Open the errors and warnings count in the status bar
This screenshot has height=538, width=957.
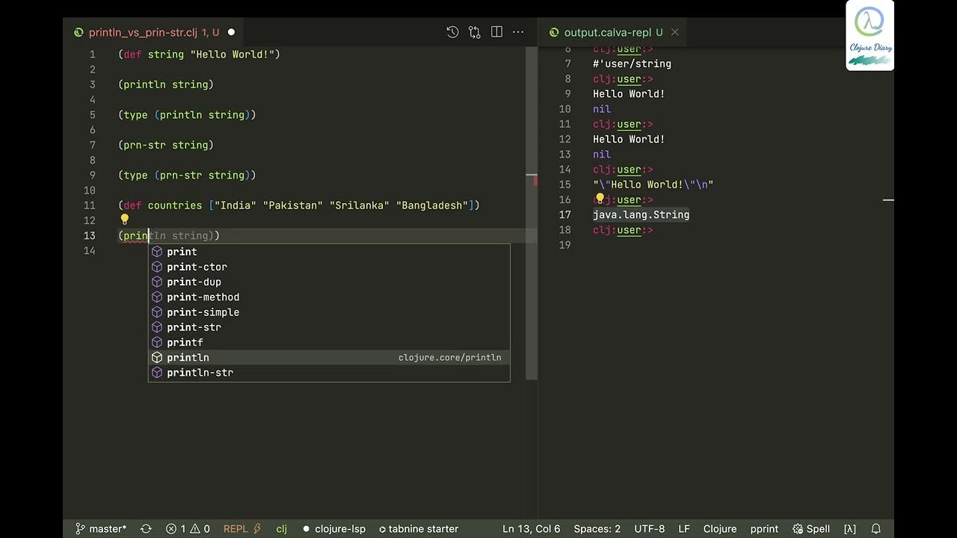[x=188, y=528]
